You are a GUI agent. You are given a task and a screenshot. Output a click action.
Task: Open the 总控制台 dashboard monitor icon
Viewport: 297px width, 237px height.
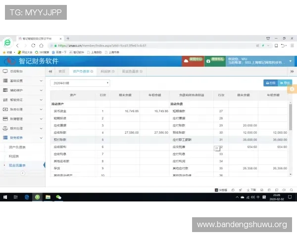[x=5, y=71]
